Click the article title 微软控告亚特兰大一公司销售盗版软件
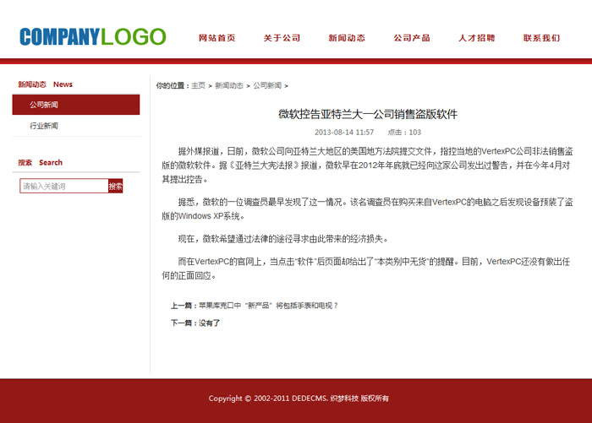 [x=368, y=114]
